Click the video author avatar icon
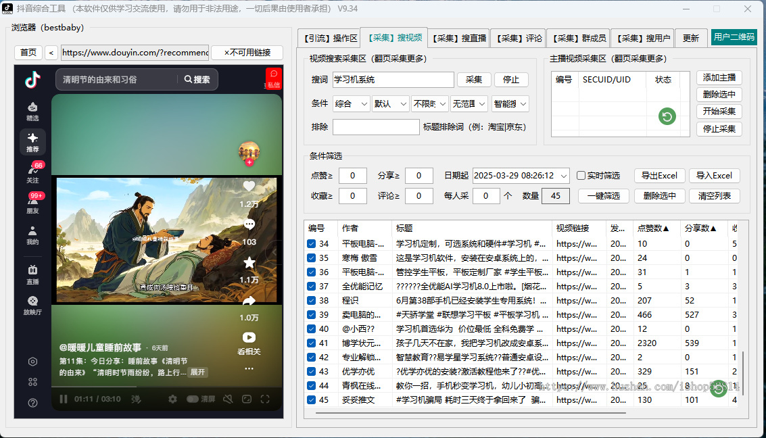766x438 pixels. point(249,153)
